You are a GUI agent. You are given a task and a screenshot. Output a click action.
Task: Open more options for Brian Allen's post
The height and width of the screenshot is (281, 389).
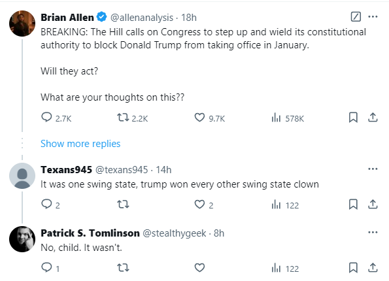click(x=373, y=17)
